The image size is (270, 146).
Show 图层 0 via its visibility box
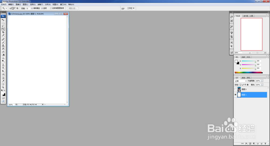(235, 89)
